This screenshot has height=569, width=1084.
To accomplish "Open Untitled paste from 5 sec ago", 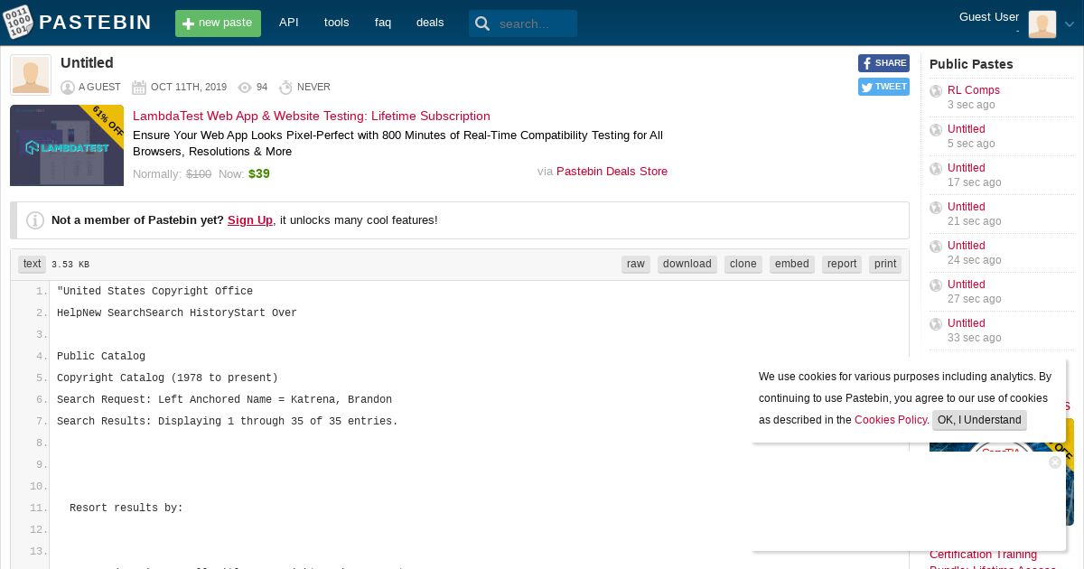I will [x=967, y=129].
